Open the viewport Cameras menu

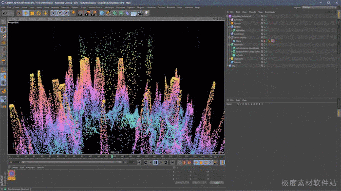22,19
